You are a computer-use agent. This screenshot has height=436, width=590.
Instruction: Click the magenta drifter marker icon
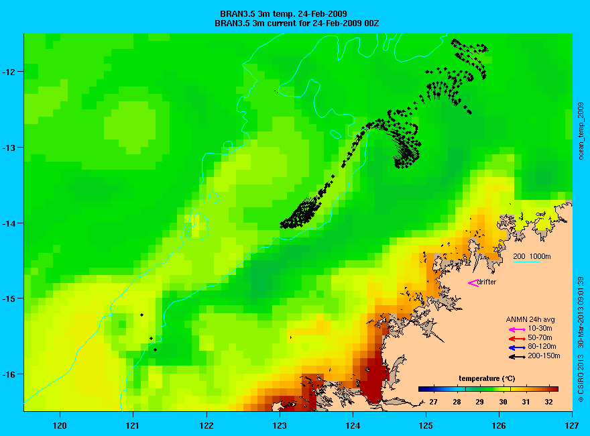pos(473,283)
